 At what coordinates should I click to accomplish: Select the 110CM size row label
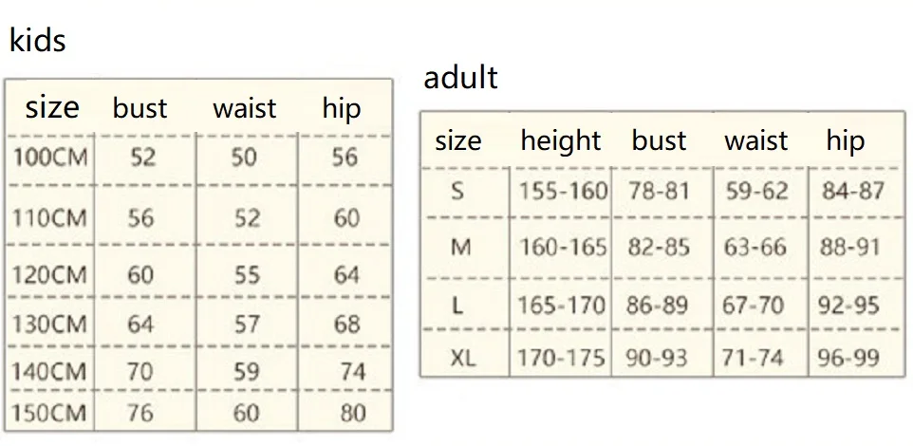point(50,218)
